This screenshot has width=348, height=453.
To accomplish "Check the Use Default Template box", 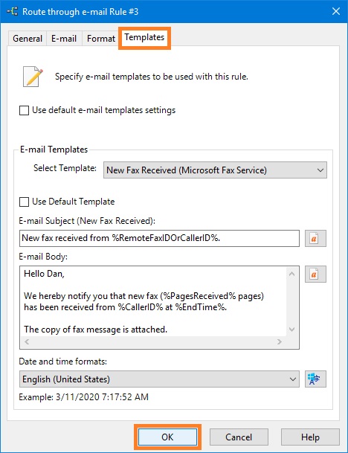I will [24, 202].
